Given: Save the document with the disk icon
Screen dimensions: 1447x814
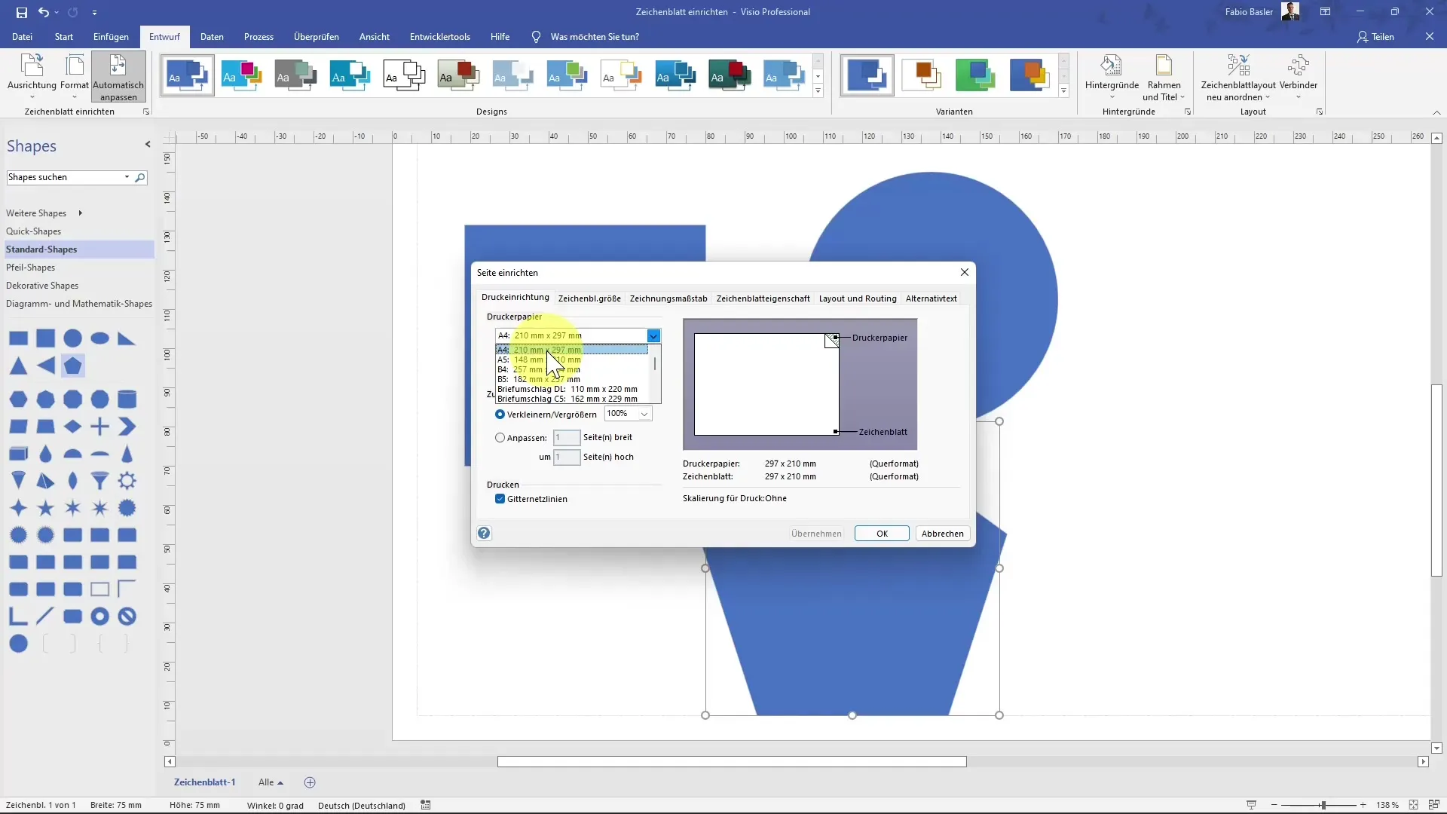Looking at the screenshot, I should (21, 12).
